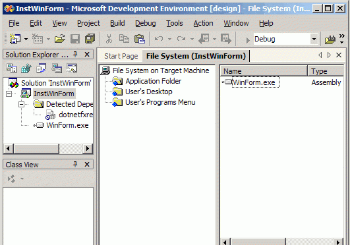Click the Class View sort icon

pyautogui.click(x=11, y=178)
